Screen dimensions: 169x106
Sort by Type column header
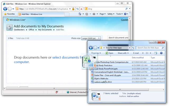(153, 58)
